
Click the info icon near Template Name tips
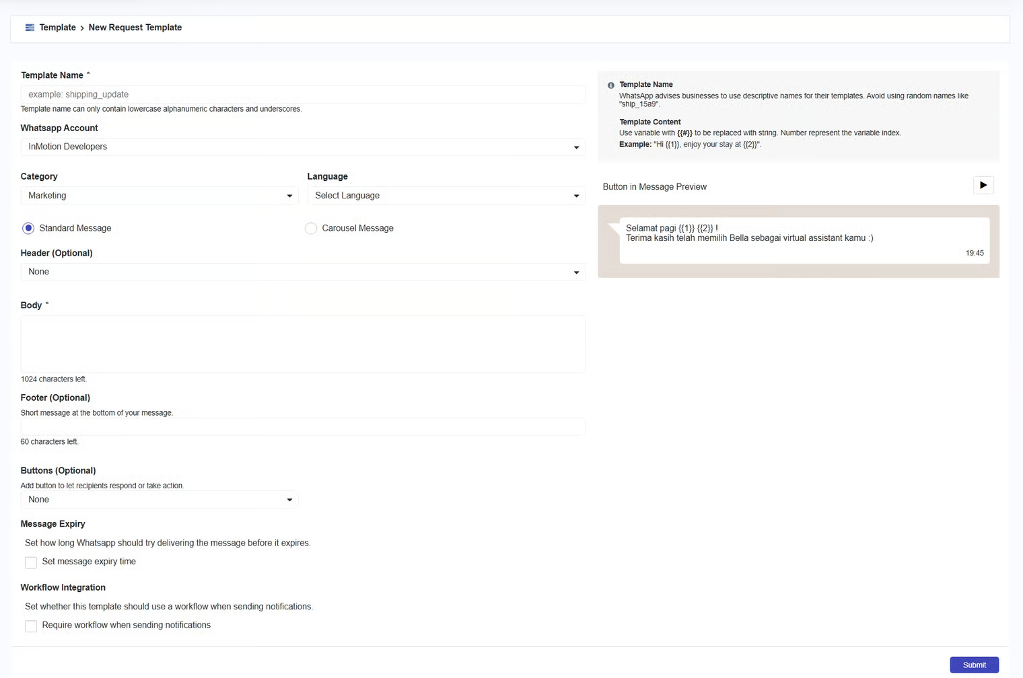(611, 85)
